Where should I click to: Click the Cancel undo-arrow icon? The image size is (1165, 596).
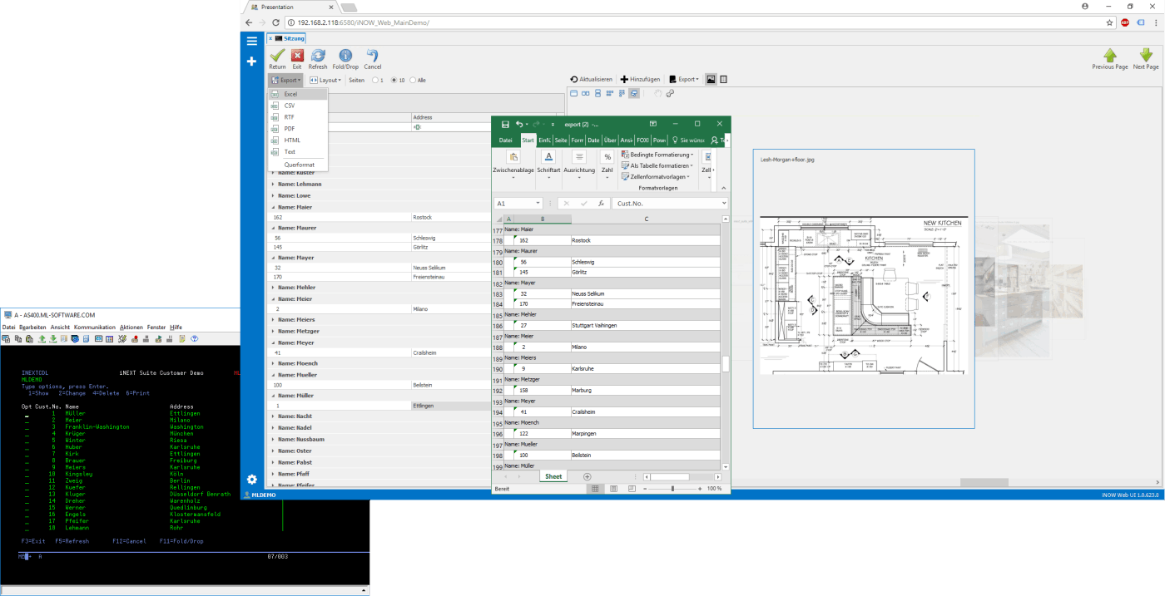(373, 55)
